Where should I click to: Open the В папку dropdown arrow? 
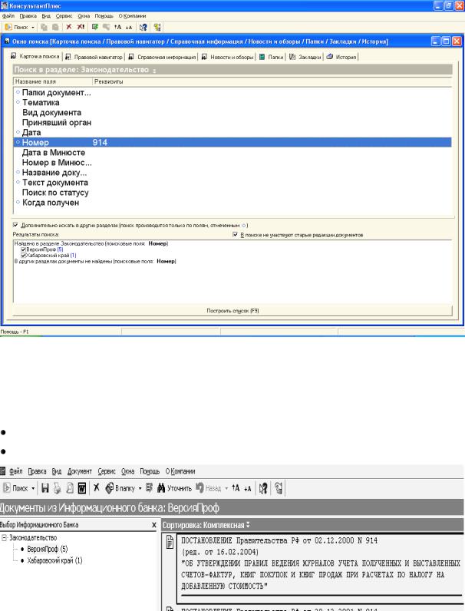pyautogui.click(x=140, y=488)
